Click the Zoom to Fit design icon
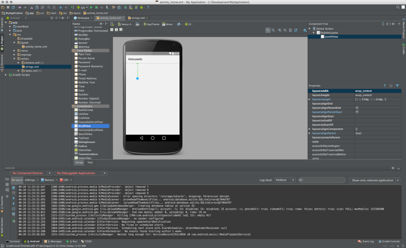This screenshot has height=248, width=406. 268,30
